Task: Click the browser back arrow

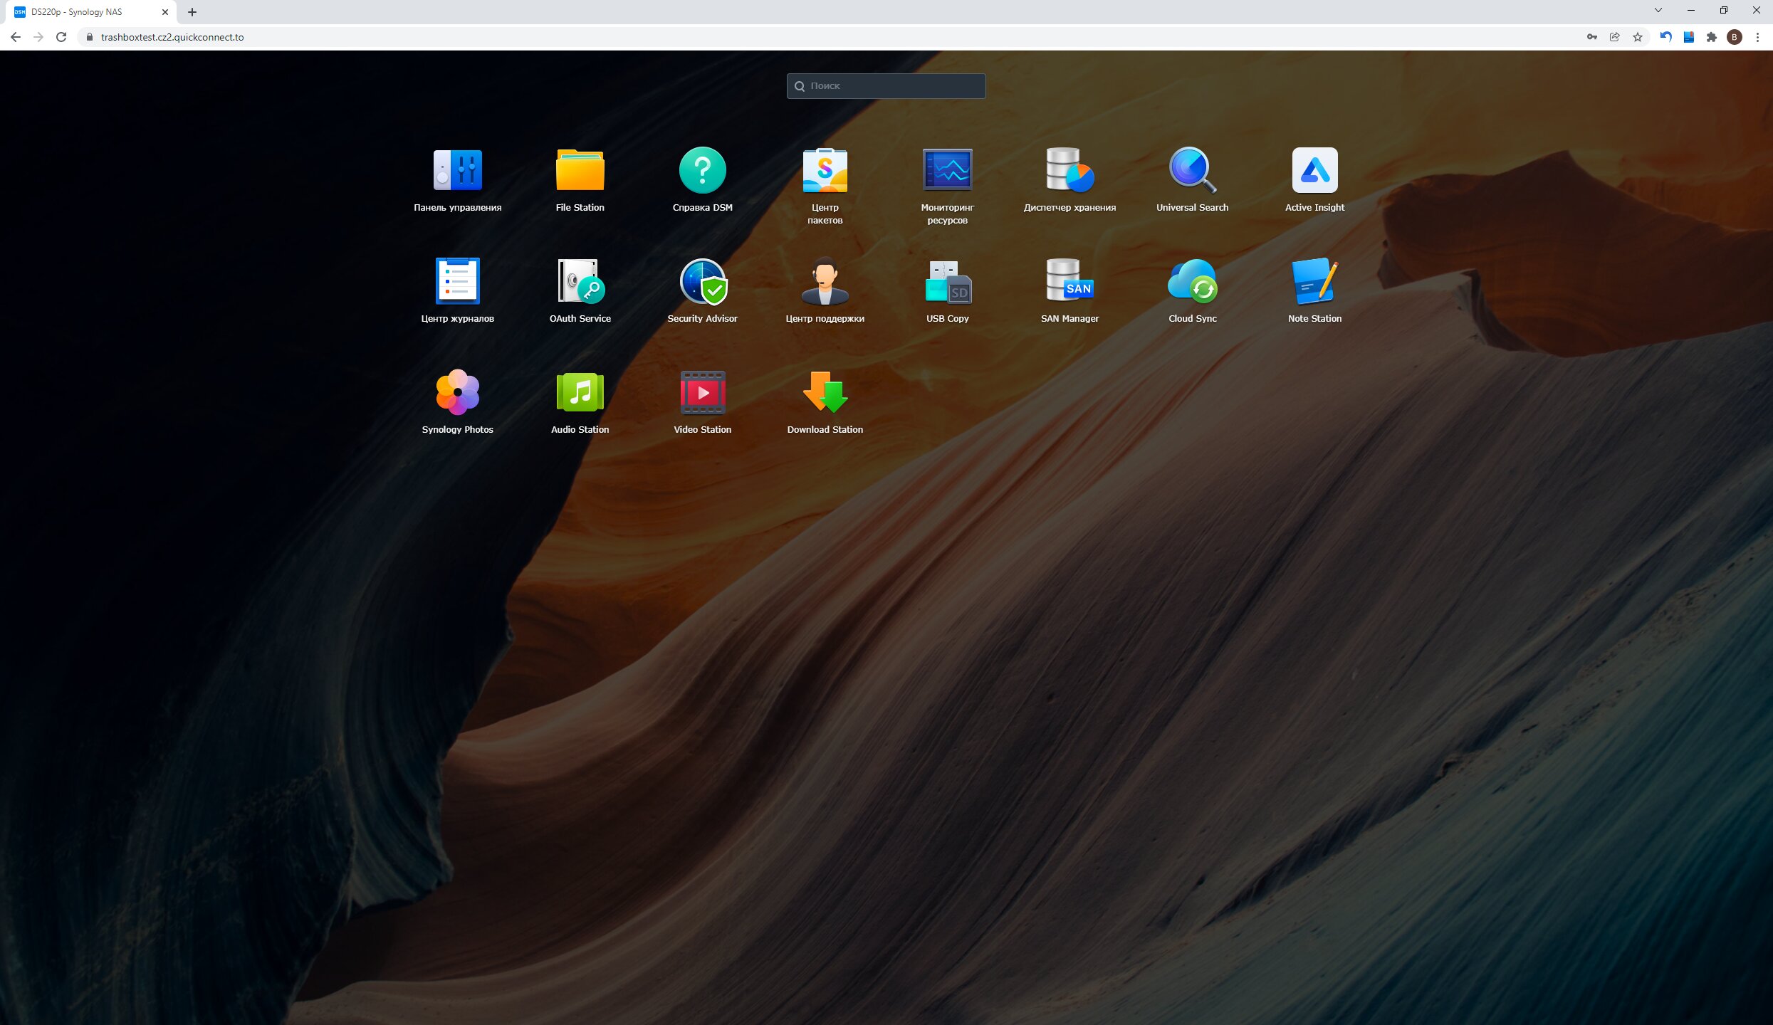Action: click(x=16, y=37)
